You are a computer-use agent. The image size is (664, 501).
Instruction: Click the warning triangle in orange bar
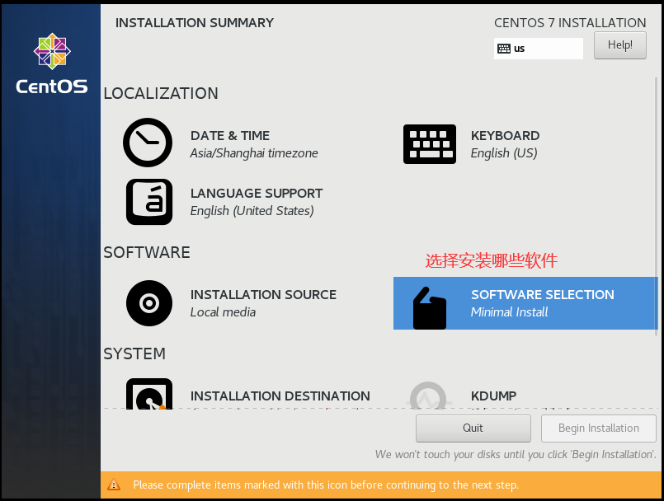click(115, 485)
